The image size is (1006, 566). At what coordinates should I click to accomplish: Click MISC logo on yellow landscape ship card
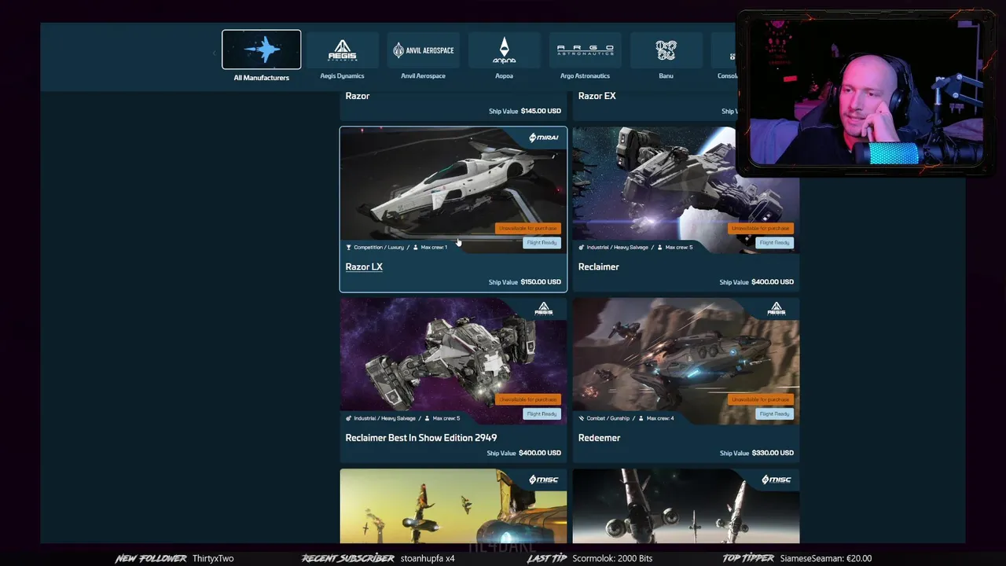(543, 480)
